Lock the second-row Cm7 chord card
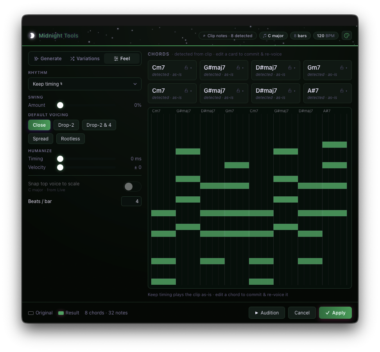380x352 pixels. (x=186, y=91)
